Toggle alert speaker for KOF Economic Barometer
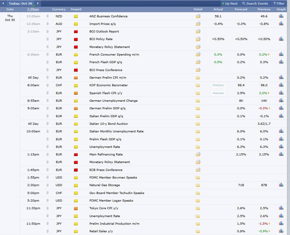 pos(48,85)
